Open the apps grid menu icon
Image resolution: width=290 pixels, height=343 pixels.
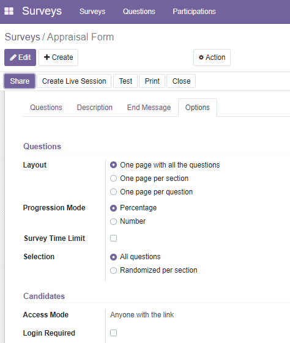tap(9, 11)
